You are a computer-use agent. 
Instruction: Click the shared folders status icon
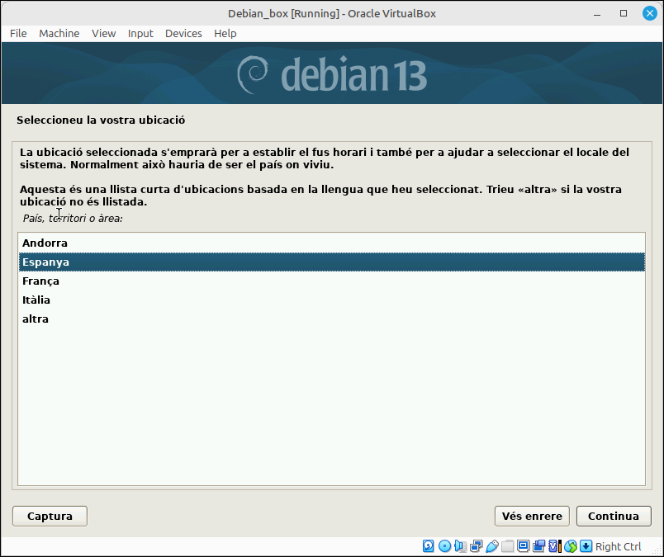point(507,546)
